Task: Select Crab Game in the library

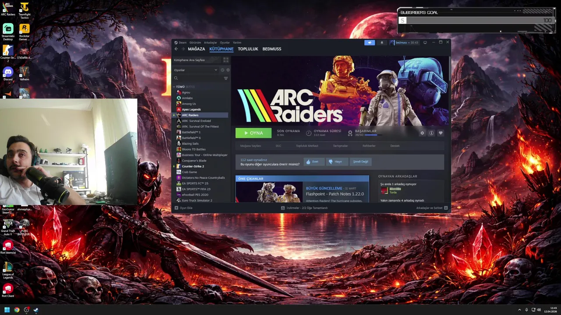Action: pos(189,172)
